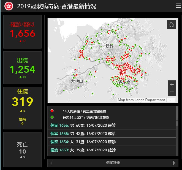Go to previous panel with left arrow
The width and height of the screenshot is (182, 170).
point(51,163)
